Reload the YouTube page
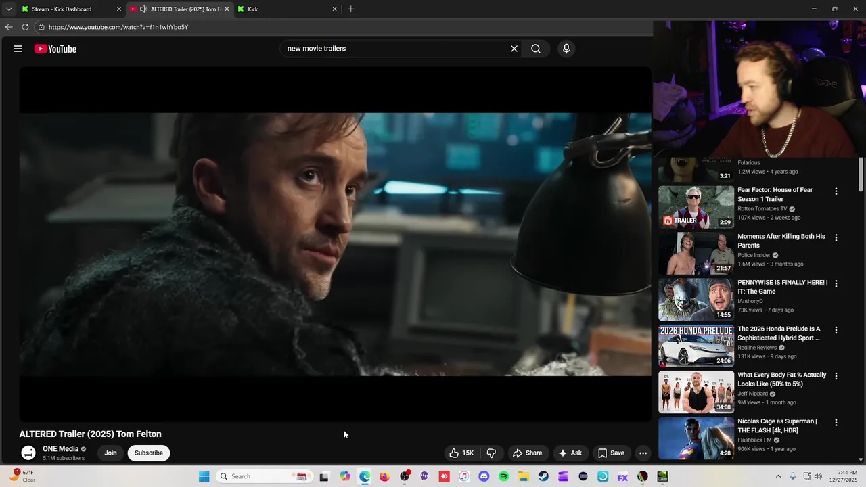The height and width of the screenshot is (487, 866). pyautogui.click(x=25, y=27)
